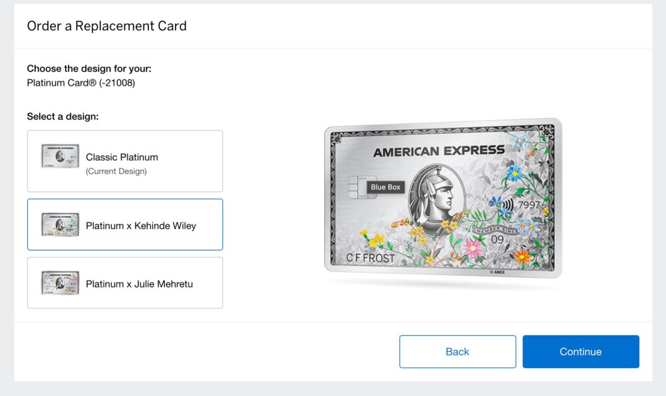Pick the Platinum x Julie Mehretu design option
This screenshot has height=396, width=666.
[125, 282]
